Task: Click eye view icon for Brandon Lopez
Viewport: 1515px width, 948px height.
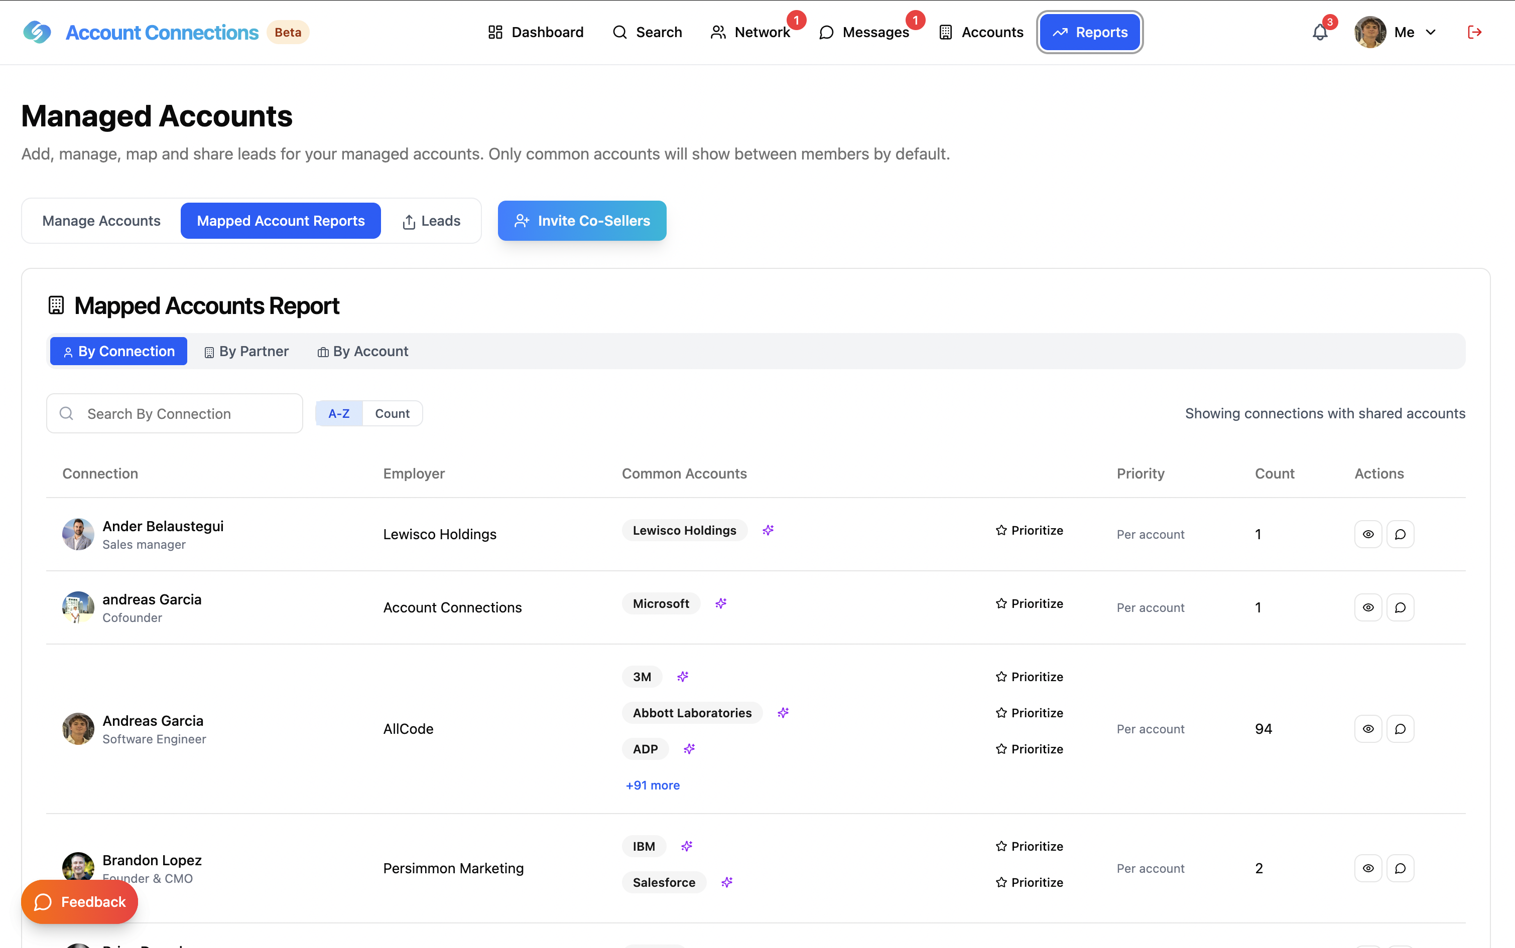Action: (x=1367, y=868)
